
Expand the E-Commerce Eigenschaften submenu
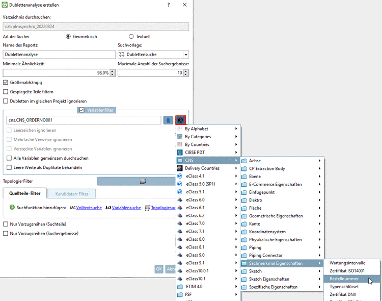[x=319, y=184]
